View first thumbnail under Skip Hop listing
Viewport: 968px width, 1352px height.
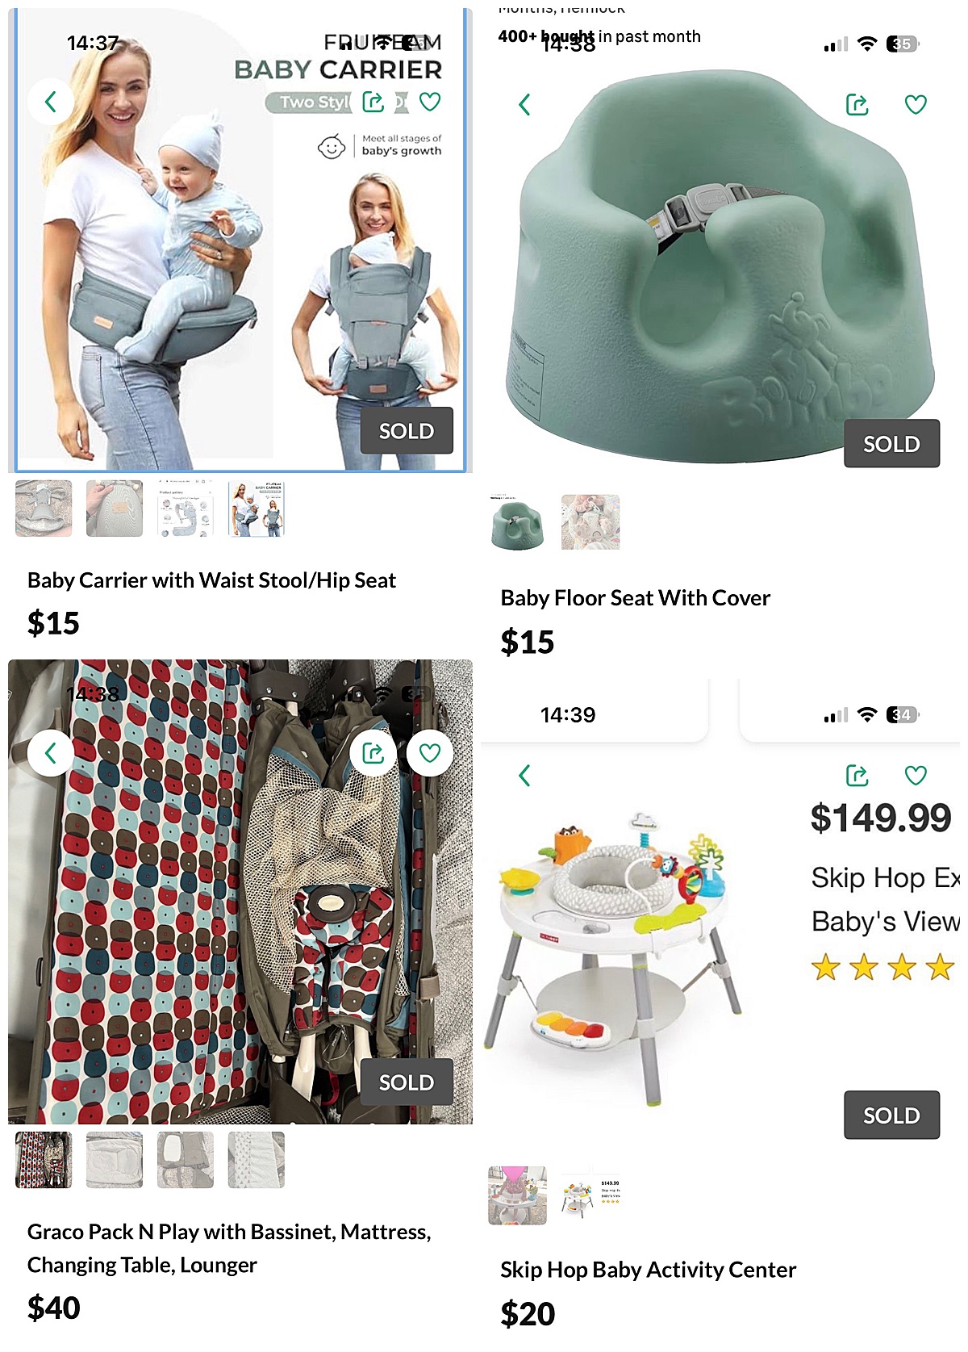pyautogui.click(x=517, y=1195)
